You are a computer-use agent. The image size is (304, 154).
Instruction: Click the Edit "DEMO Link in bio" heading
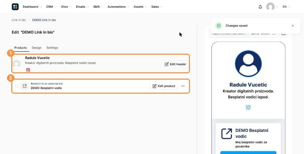(33, 32)
